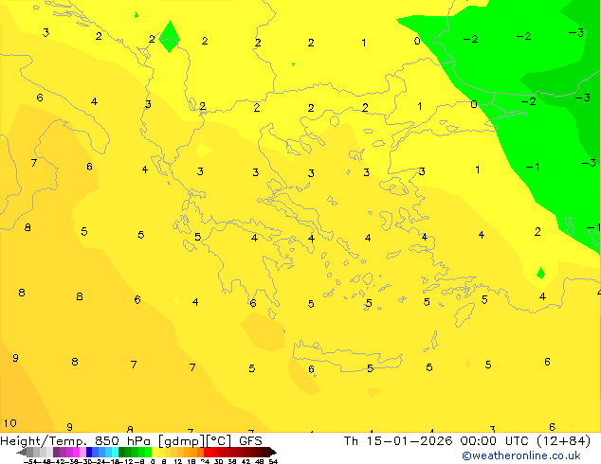The image size is (601, 464).
Task: Pick the bright red legend swatch above 24
Action: tap(207, 452)
